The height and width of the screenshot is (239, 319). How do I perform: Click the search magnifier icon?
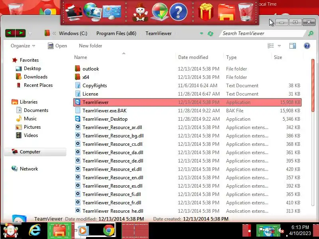tap(311, 33)
